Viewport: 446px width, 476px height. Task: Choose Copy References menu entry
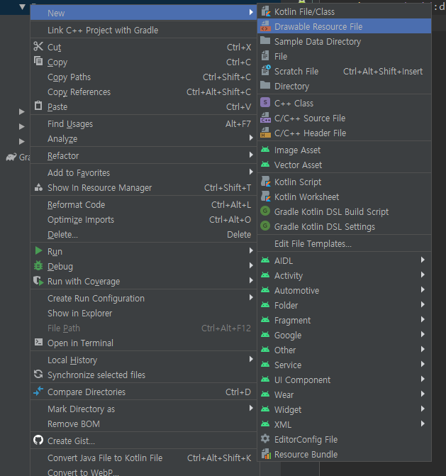click(143, 92)
